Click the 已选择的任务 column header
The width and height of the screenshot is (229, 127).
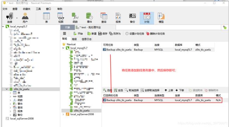click(x=111, y=95)
